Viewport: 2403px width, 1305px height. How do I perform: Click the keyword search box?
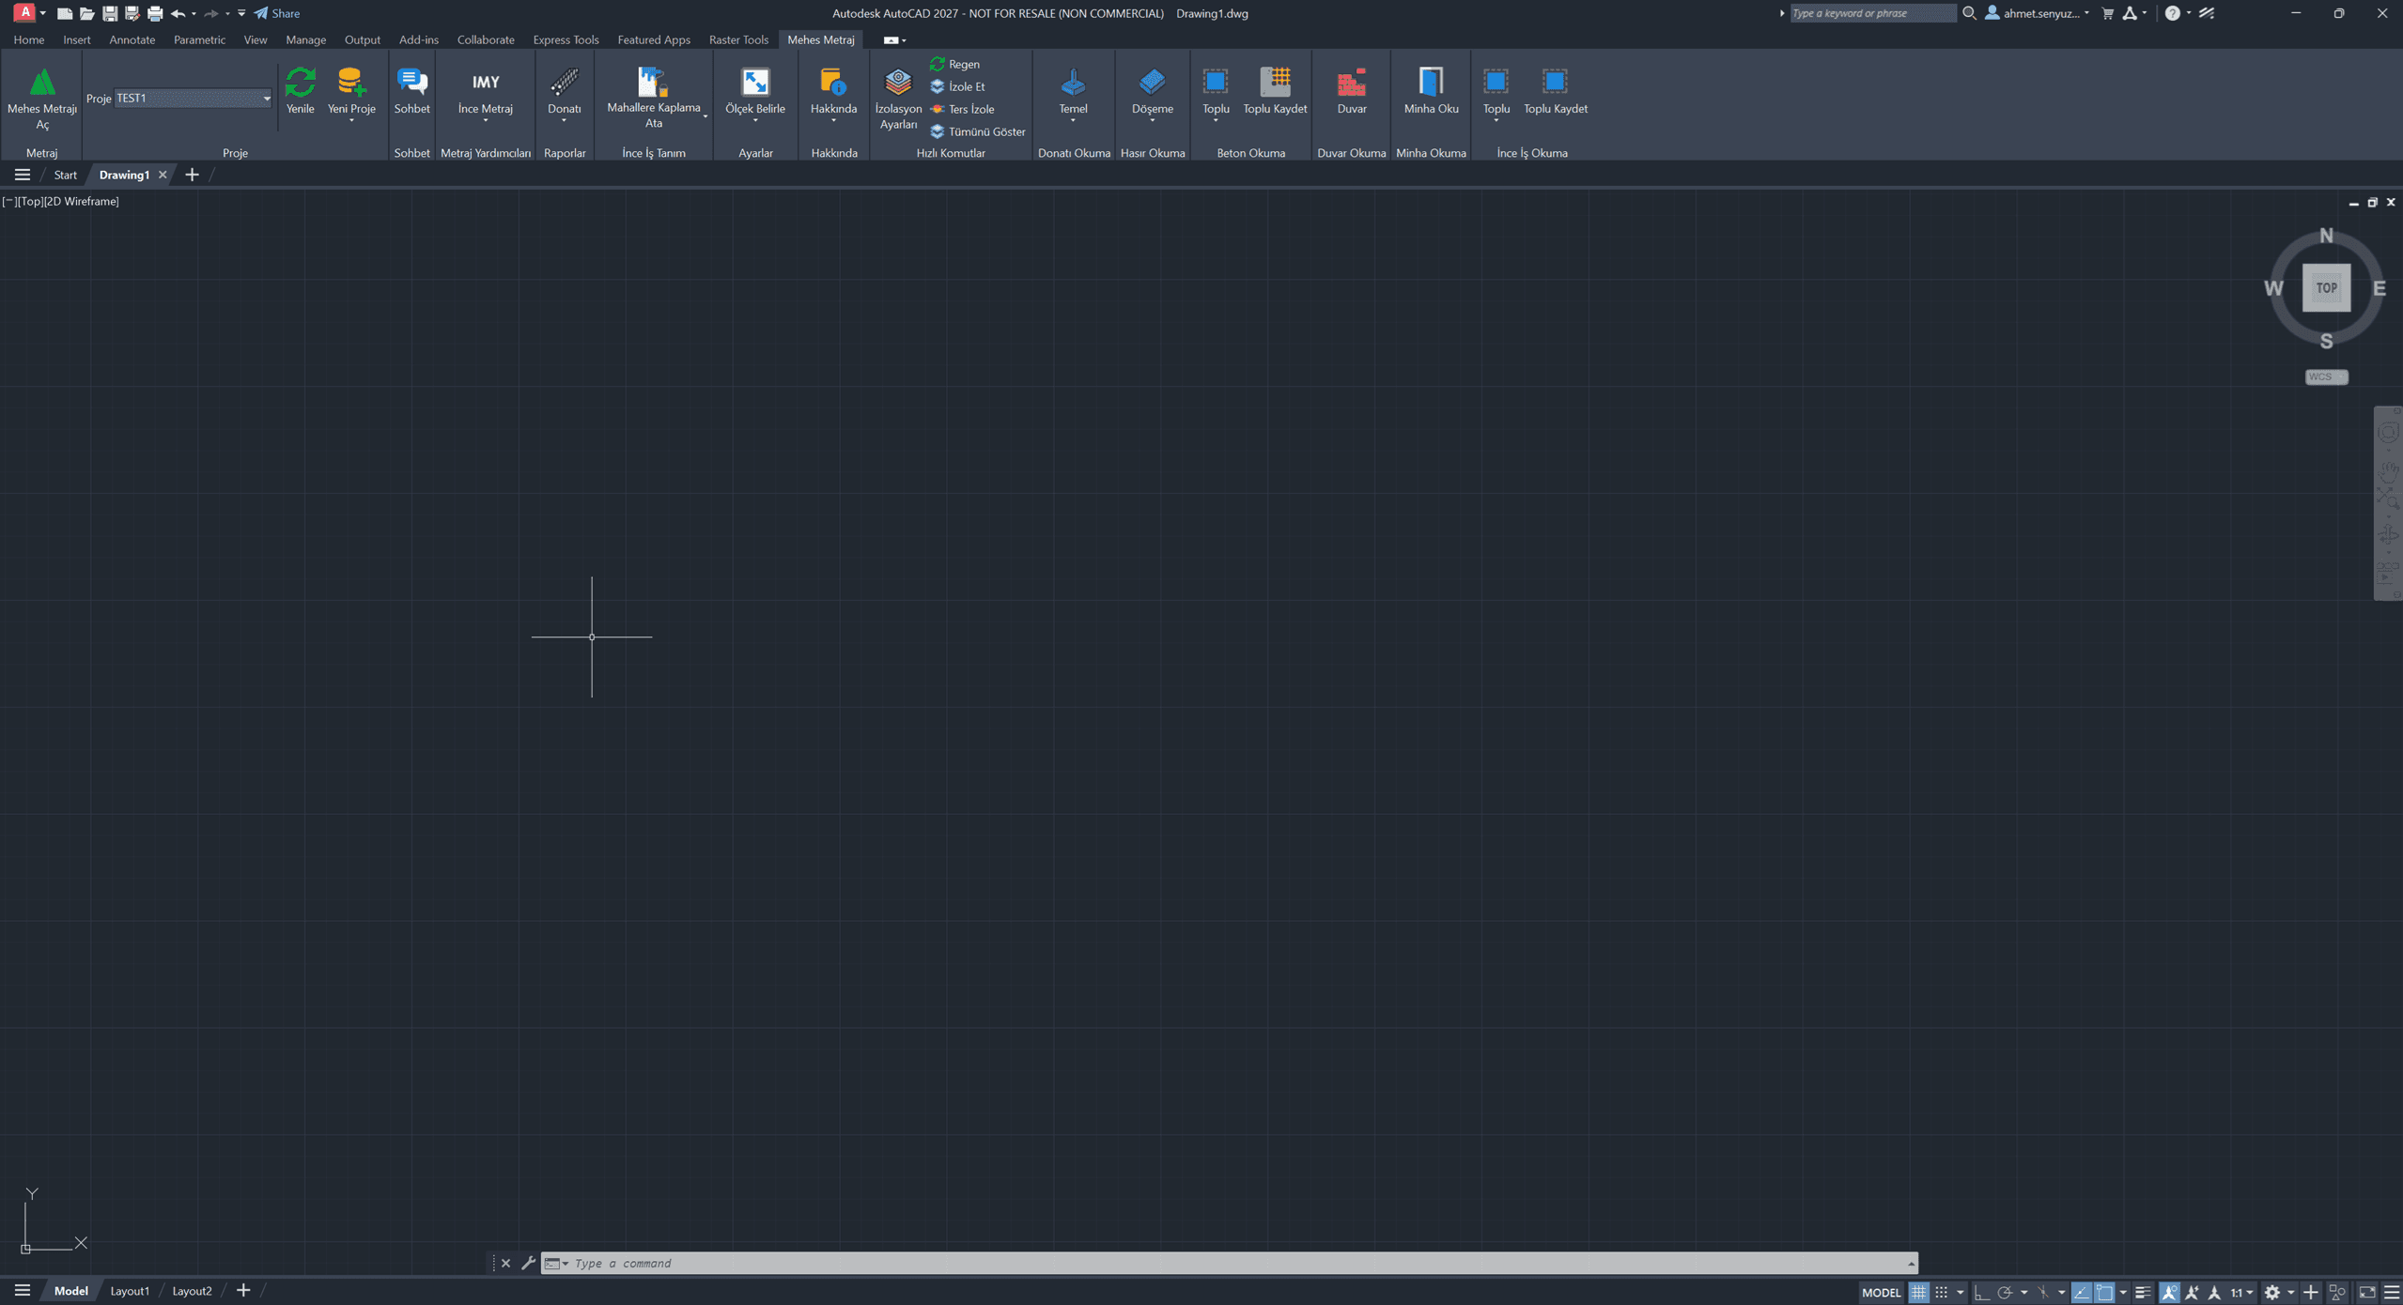pyautogui.click(x=1872, y=13)
